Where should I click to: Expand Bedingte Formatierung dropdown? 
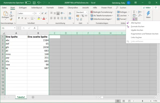point(103,12)
